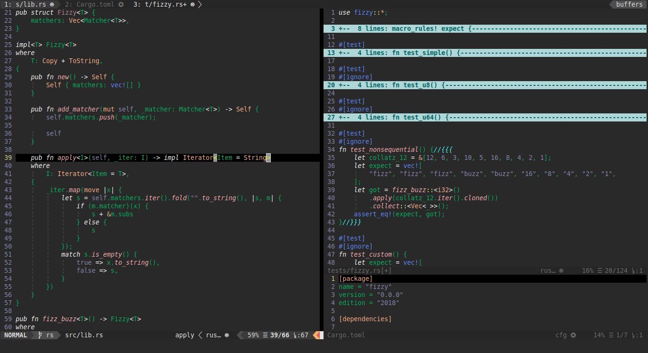Click the buffers label in tabline
Screen dimensions: 648x353
(629, 4)
